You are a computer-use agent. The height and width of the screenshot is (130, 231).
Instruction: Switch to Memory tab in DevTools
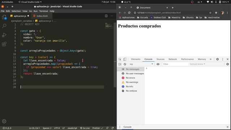tap(202, 59)
